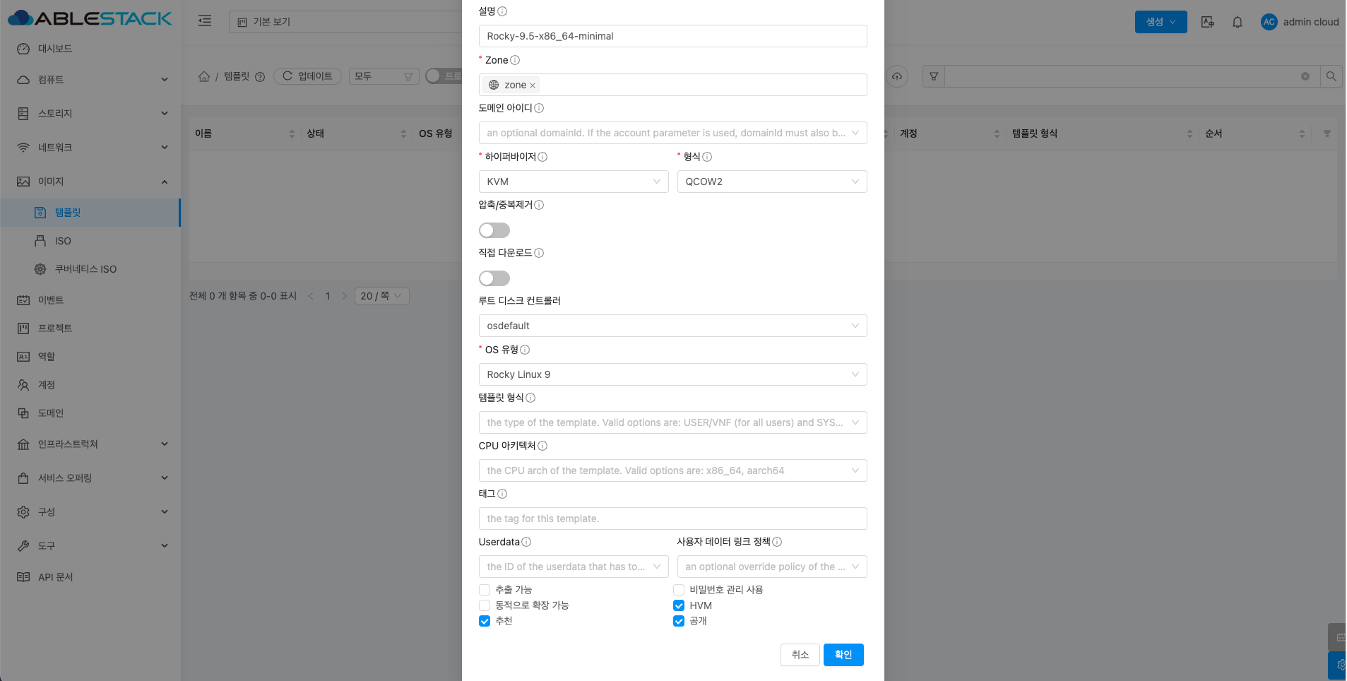Check the 동적으로 확장 가능 checkbox
1347x681 pixels.
click(485, 605)
